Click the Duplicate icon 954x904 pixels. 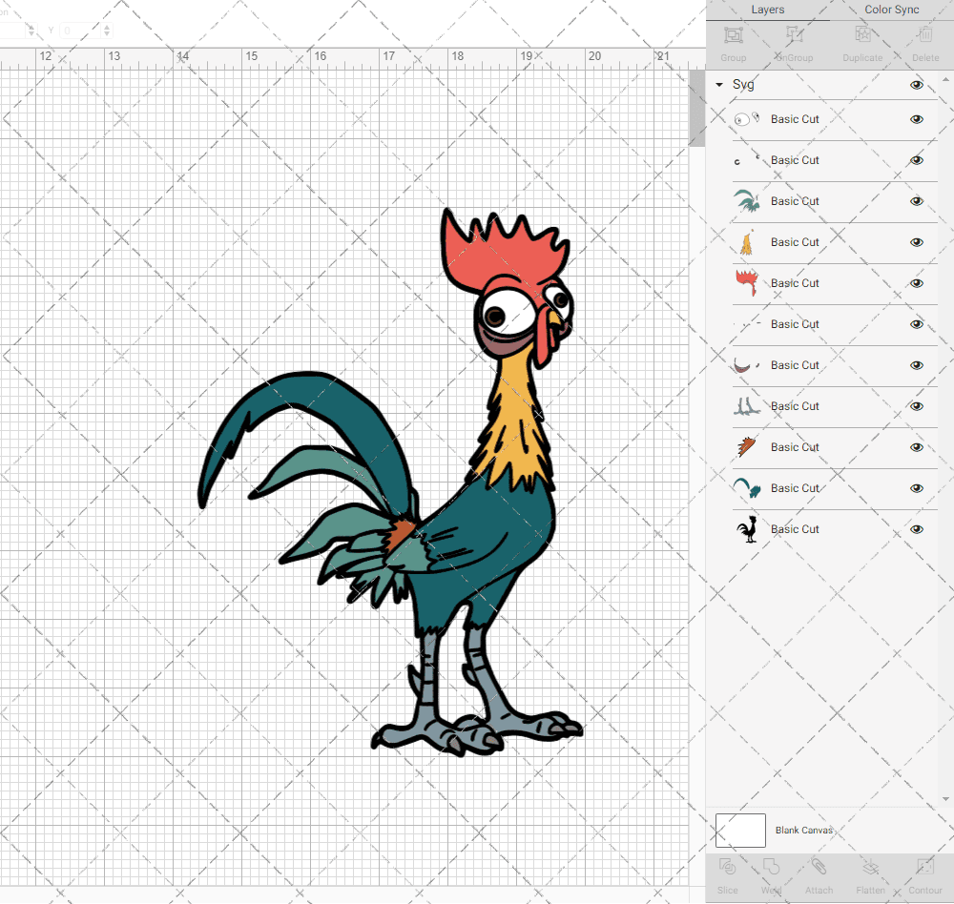tap(862, 35)
